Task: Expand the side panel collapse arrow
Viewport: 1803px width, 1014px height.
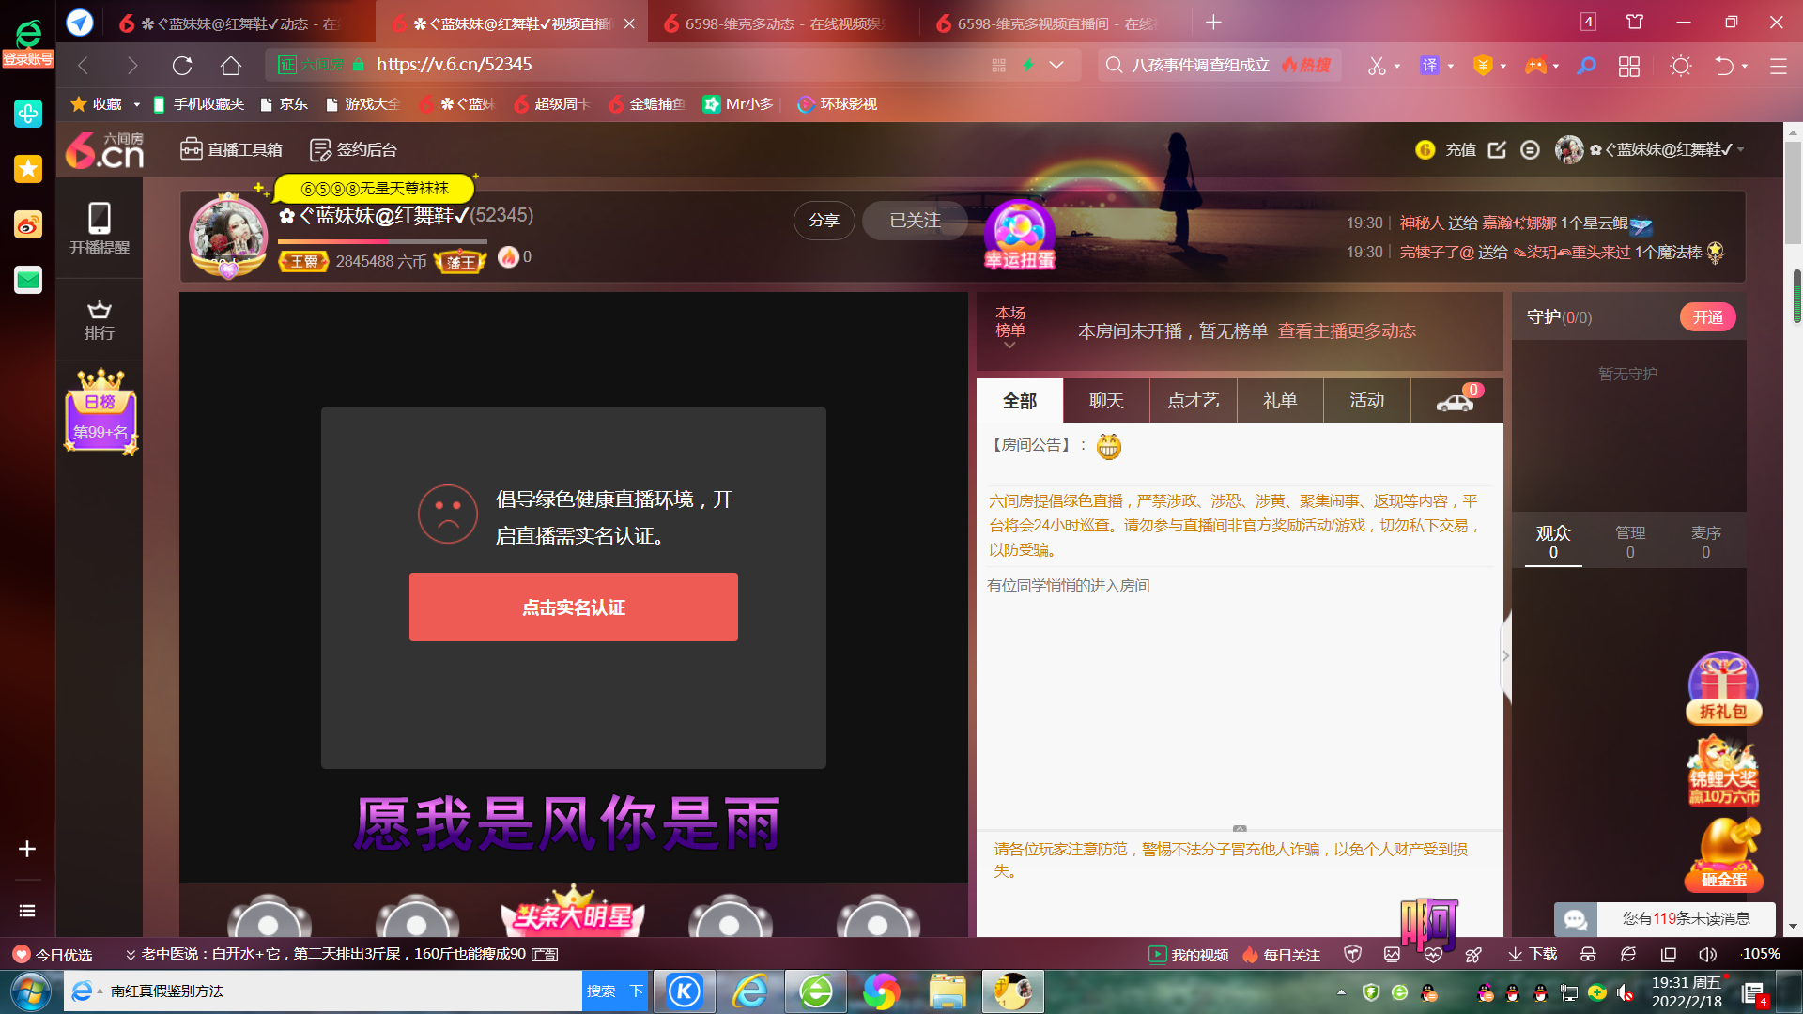Action: [x=1506, y=656]
